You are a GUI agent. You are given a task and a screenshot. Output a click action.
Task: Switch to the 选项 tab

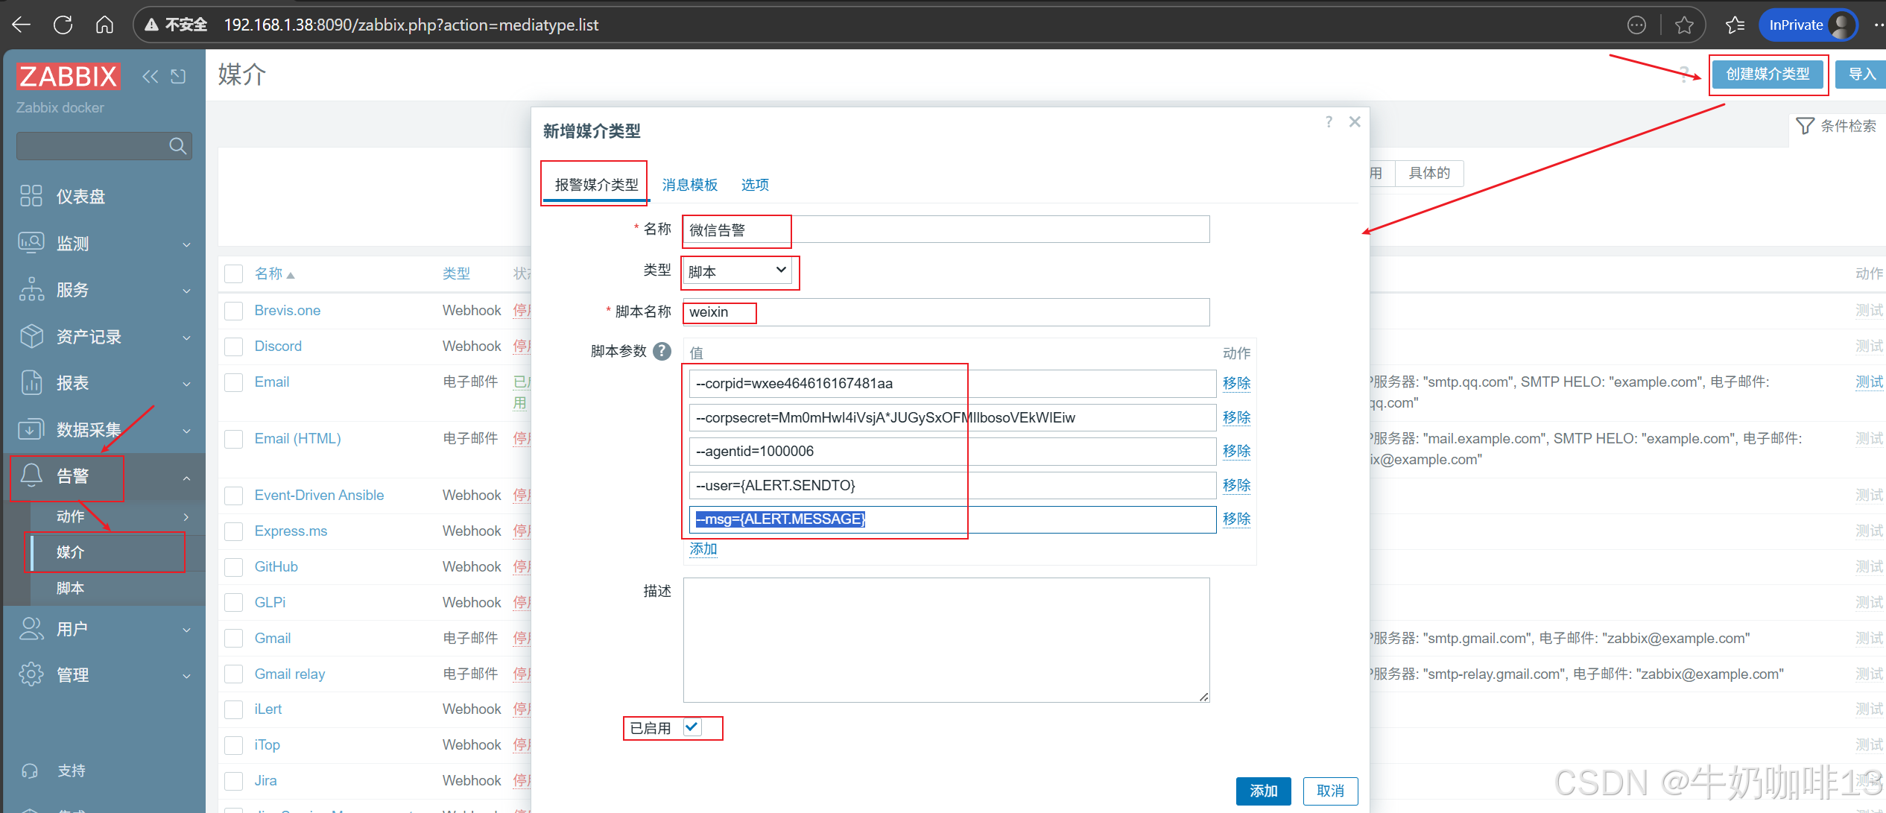(x=754, y=185)
